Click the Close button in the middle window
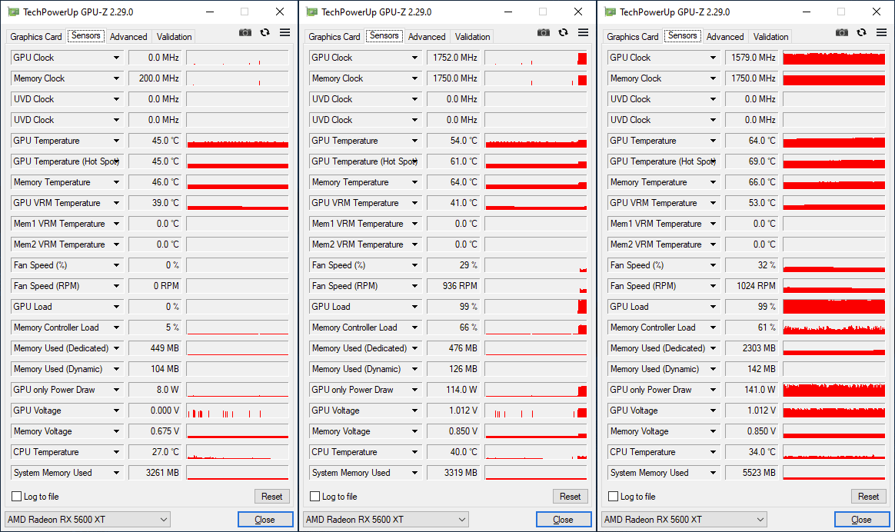 564,520
